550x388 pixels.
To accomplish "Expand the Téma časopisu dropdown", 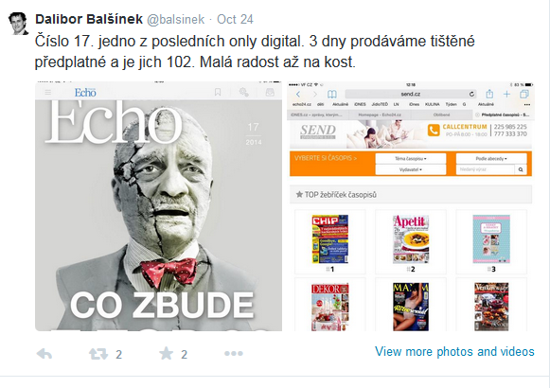I will click(411, 158).
